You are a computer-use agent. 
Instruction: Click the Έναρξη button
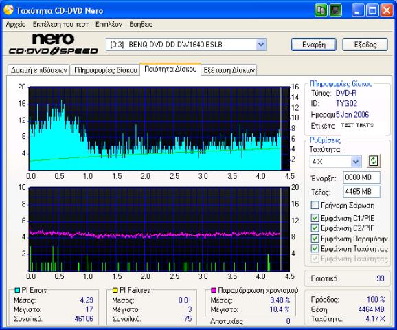tap(314, 45)
